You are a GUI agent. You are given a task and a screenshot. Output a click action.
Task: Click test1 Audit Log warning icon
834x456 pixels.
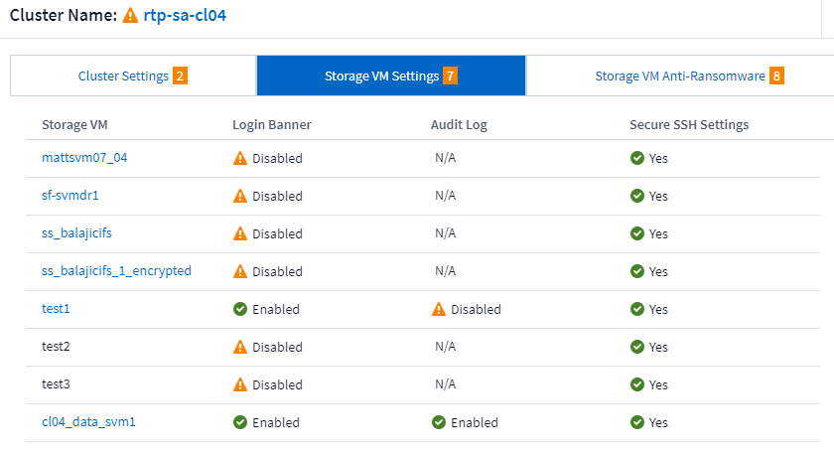(439, 309)
